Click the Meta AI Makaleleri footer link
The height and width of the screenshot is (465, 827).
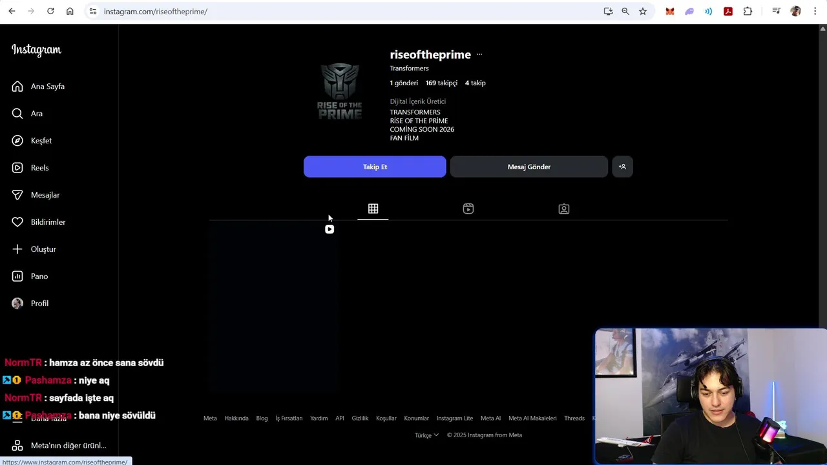click(532, 418)
